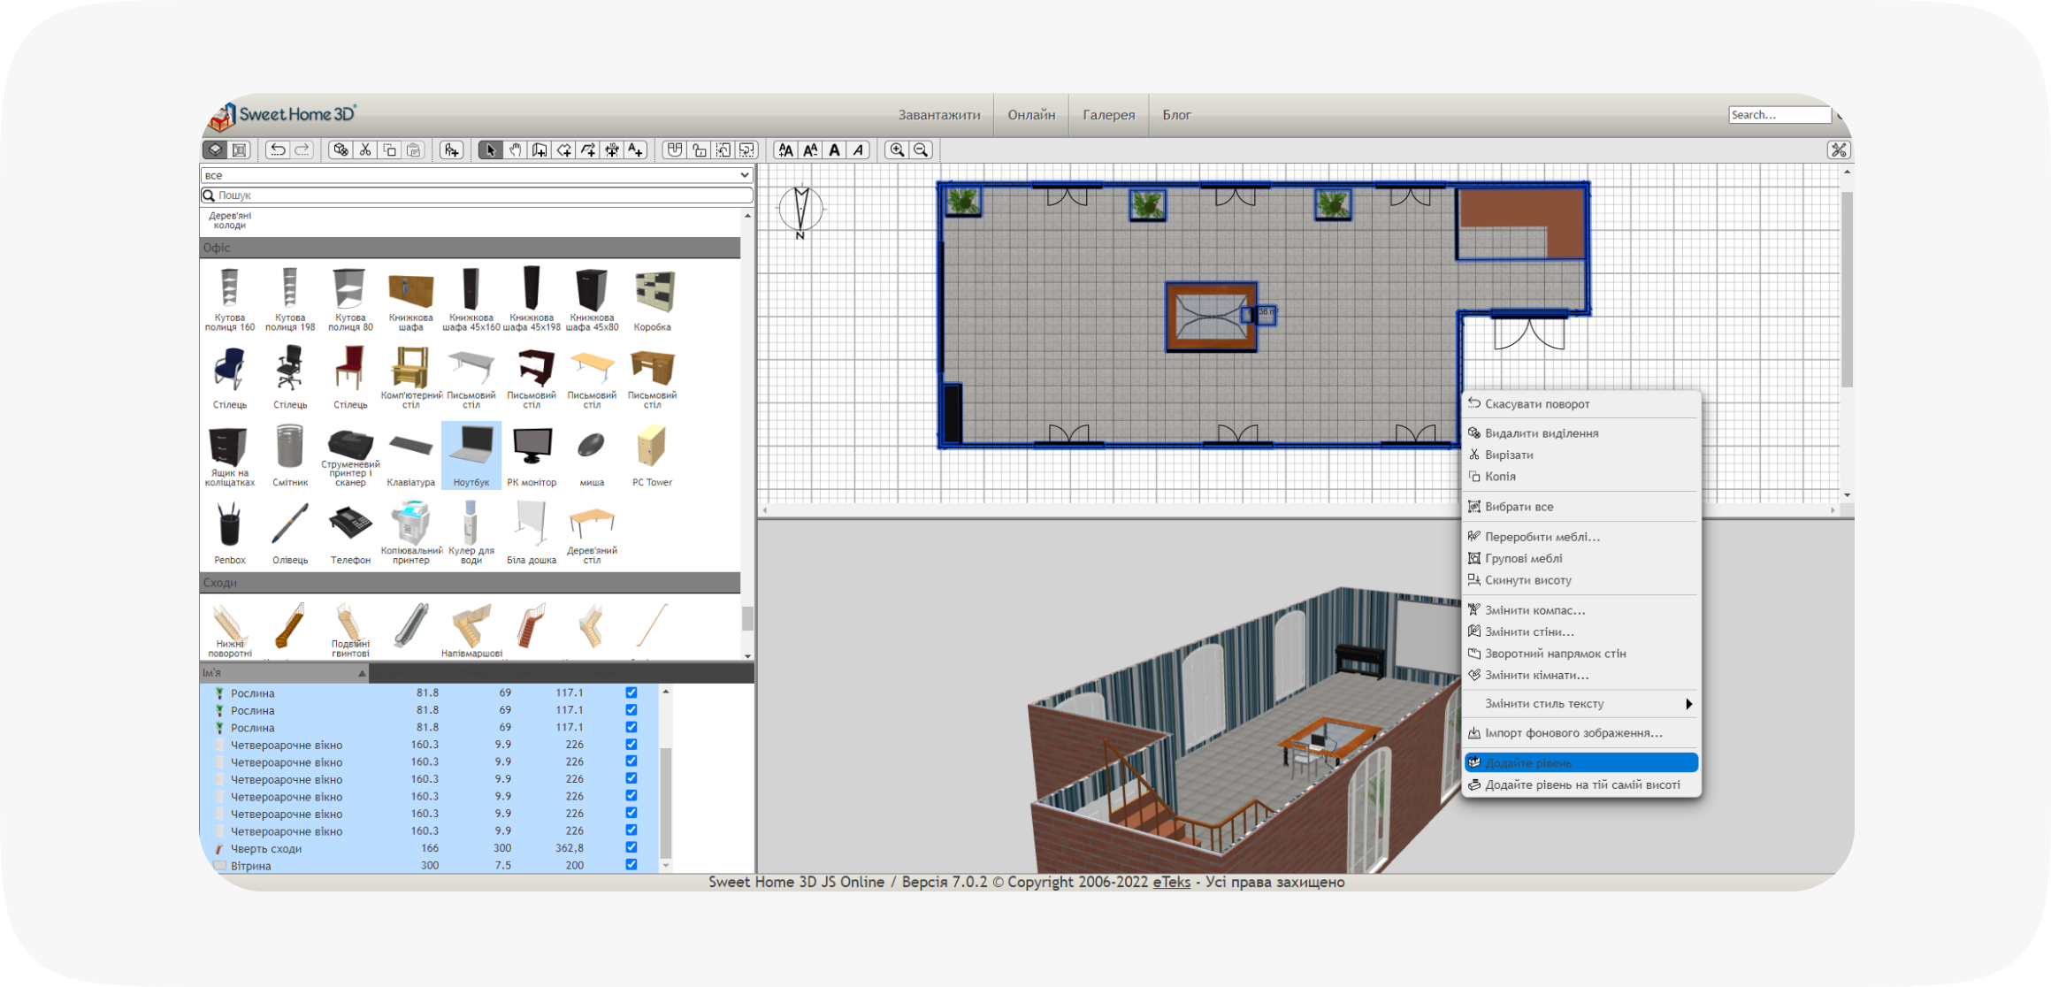This screenshot has width=2051, height=987.
Task: Sort furniture list by Ім'я column
Action: [x=283, y=673]
